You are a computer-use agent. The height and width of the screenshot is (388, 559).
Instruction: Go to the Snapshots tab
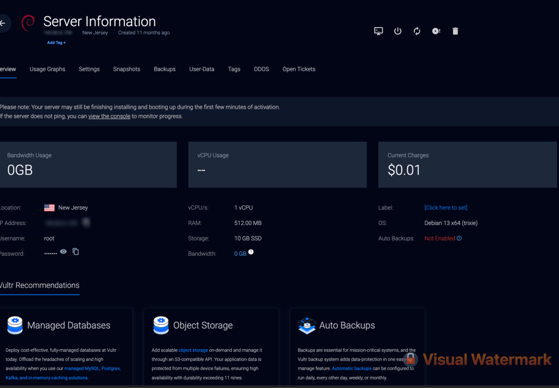(127, 69)
